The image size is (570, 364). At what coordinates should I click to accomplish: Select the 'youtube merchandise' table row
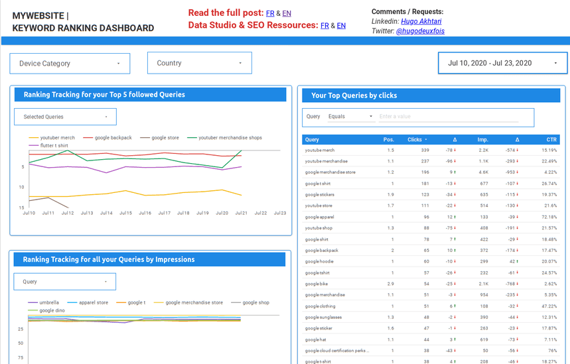326,161
